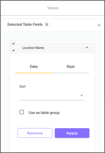
Task: Open the Values tab at top
Action: 53,8
